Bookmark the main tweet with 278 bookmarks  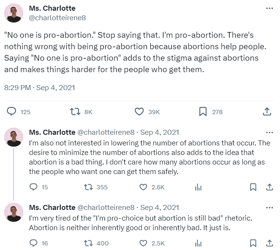pyautogui.click(x=203, y=112)
